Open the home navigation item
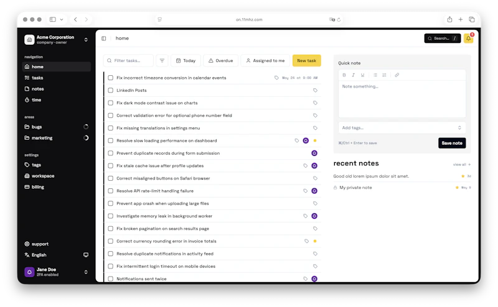This screenshot has width=498, height=307. point(56,66)
